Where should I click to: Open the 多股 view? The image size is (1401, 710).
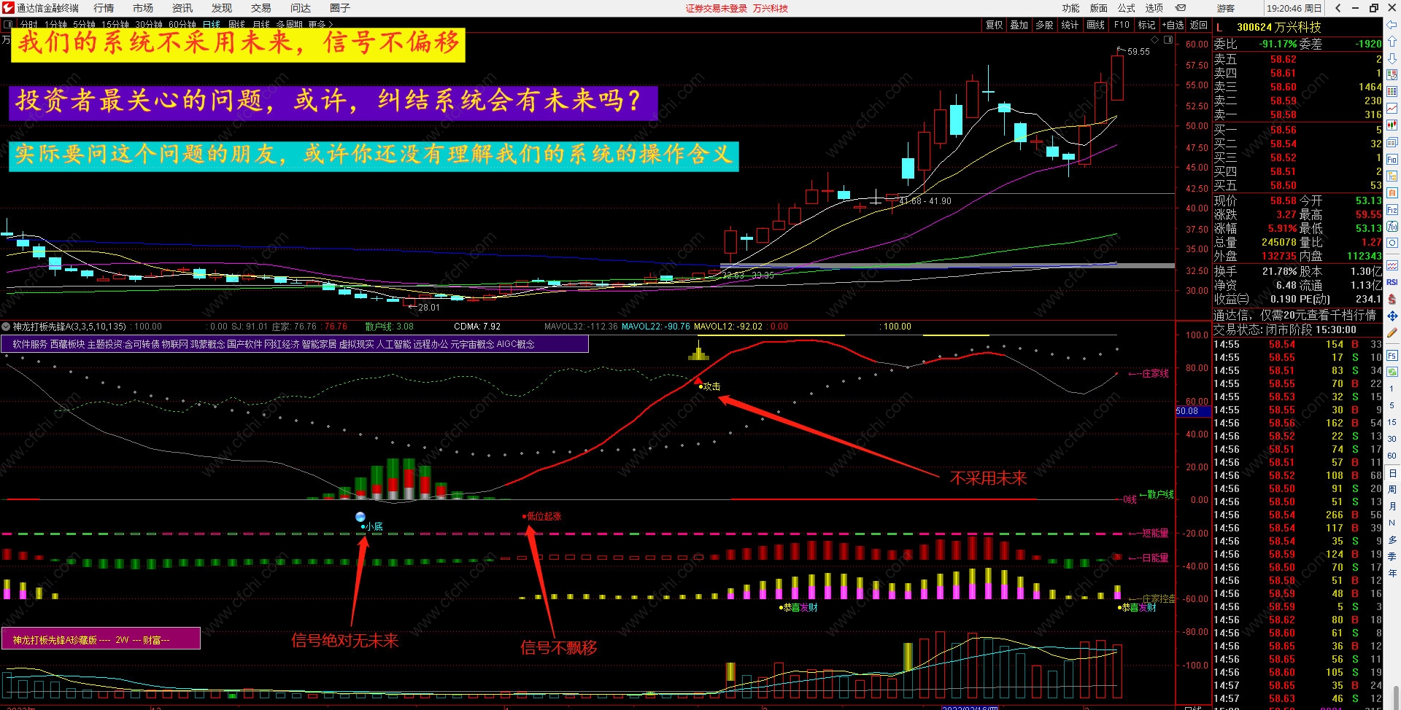[x=1045, y=25]
